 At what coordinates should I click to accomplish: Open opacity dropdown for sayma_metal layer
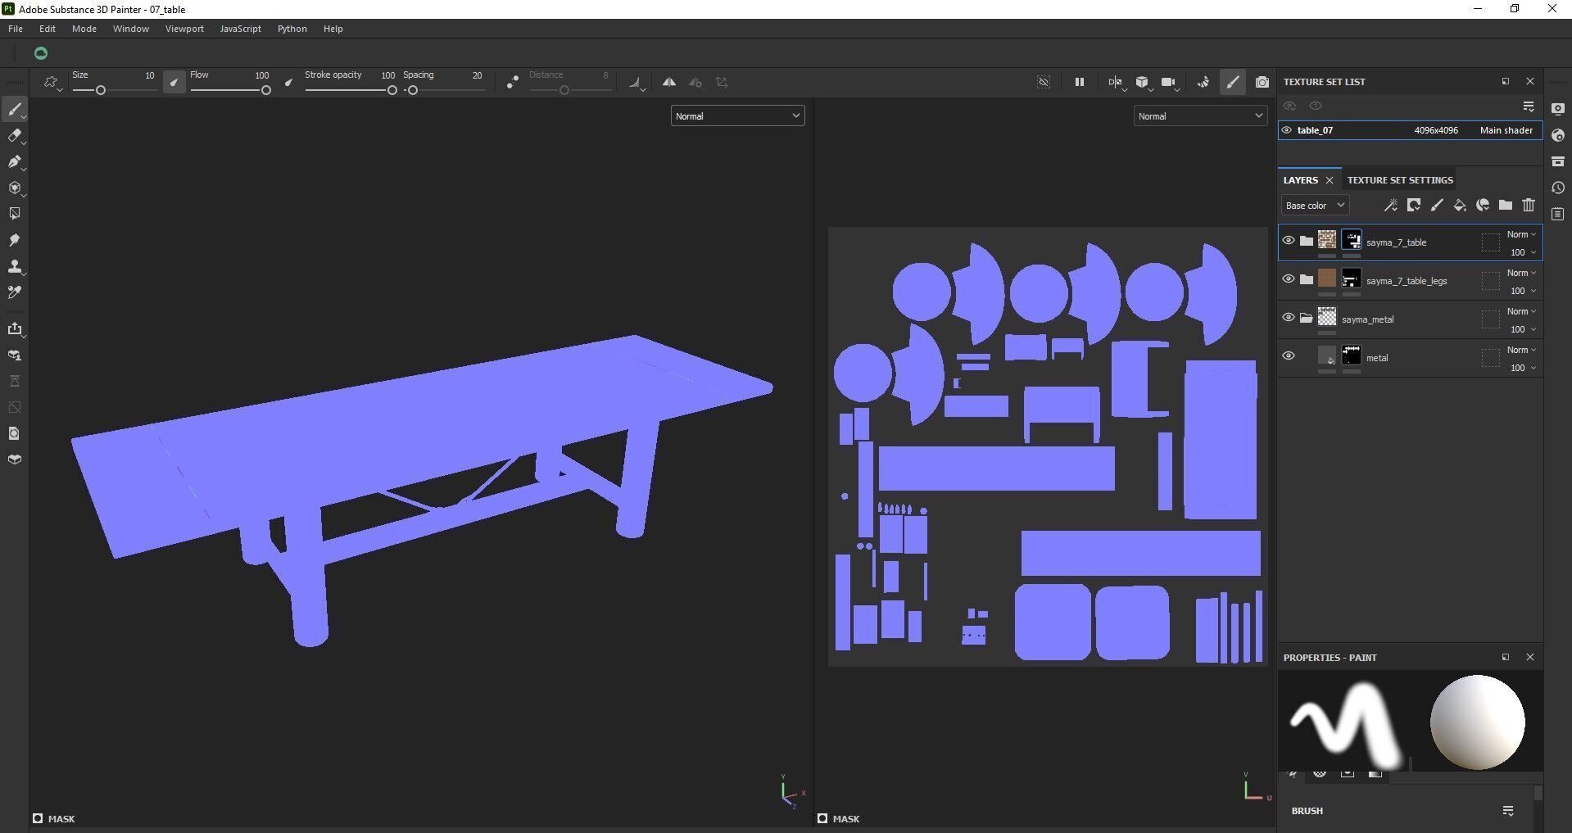(1524, 329)
